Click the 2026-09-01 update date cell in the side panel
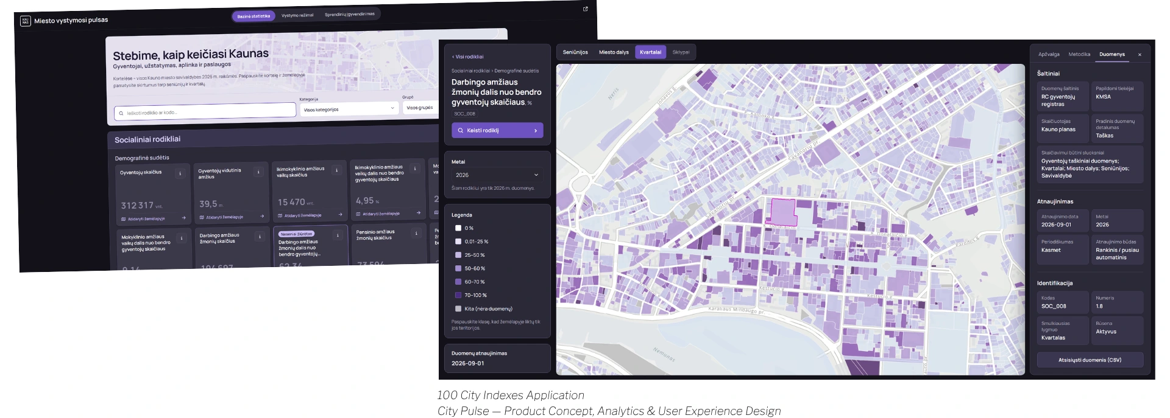The height and width of the screenshot is (418, 1170). pos(1063,220)
